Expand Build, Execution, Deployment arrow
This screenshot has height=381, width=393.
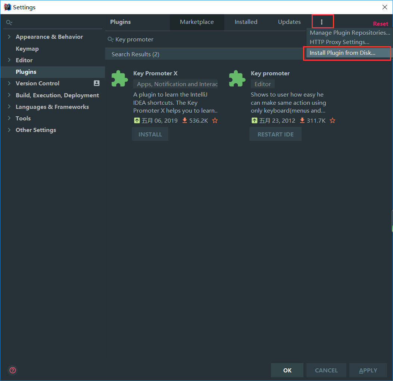(x=9, y=95)
